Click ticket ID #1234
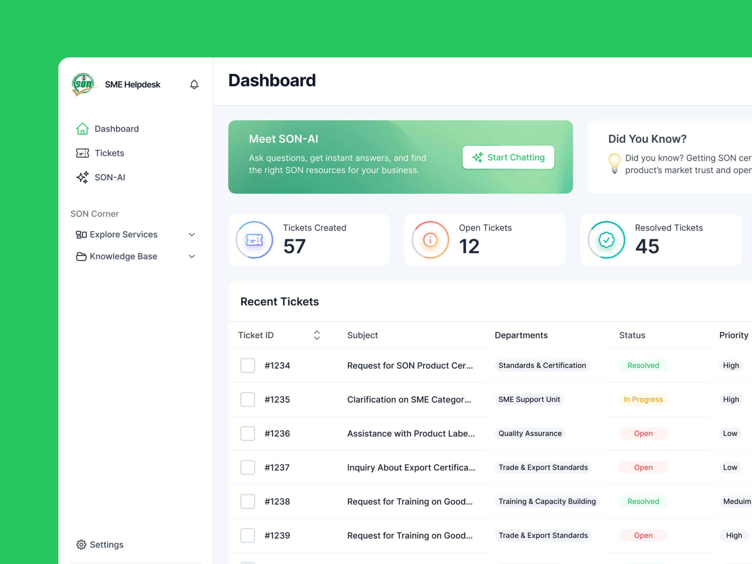Screen dimensions: 752x564 pos(277,365)
